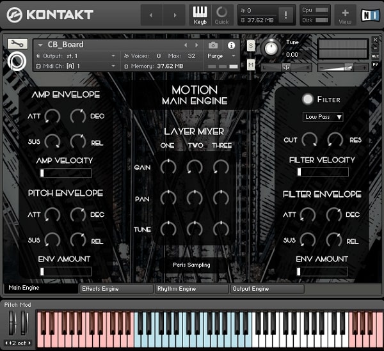Close the instrument with X button
The height and width of the screenshot is (351, 384).
[375, 40]
